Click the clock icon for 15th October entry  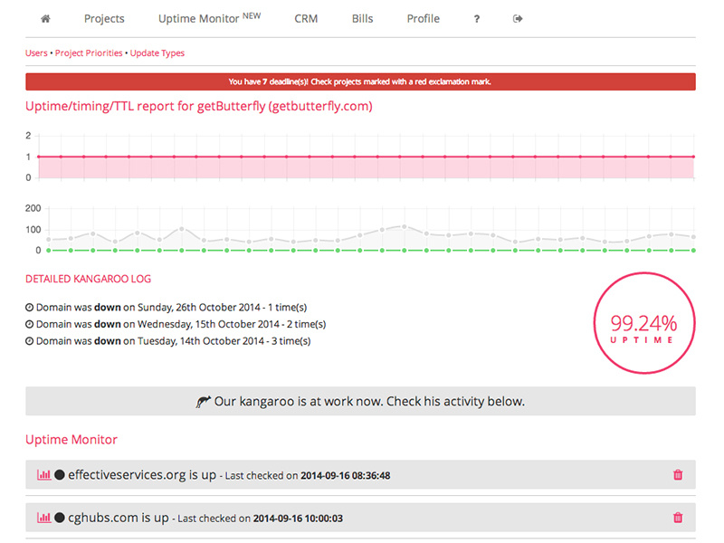(30, 325)
